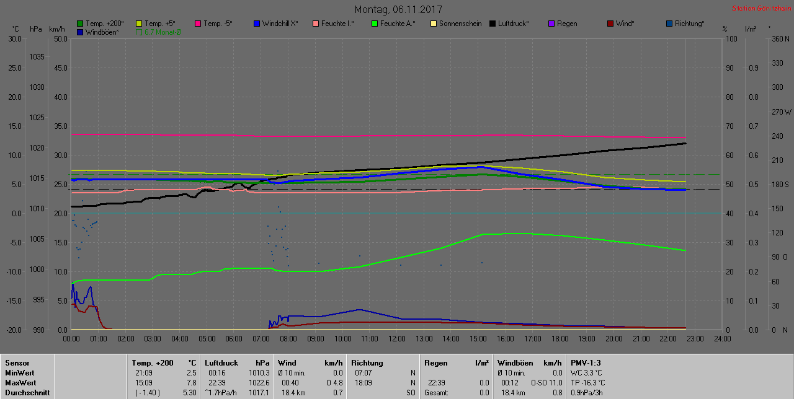This screenshot has width=794, height=399.
Task: Click the max wind value O 4.8
Action: click(x=334, y=383)
